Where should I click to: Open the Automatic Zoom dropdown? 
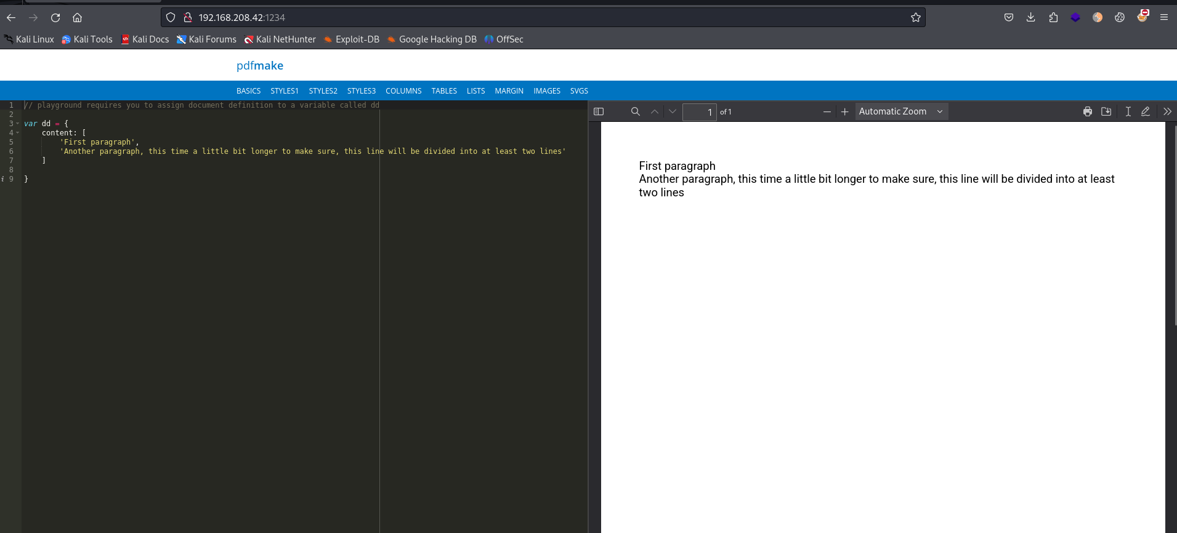coord(901,111)
